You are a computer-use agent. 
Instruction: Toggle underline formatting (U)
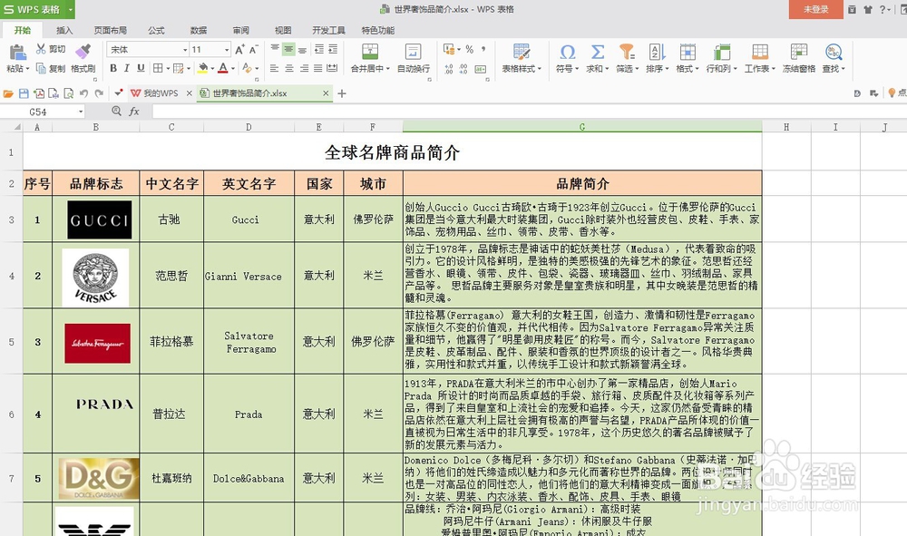click(x=141, y=68)
